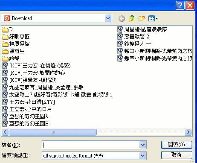Select the 鈴聲 folder

click(x=11, y=58)
